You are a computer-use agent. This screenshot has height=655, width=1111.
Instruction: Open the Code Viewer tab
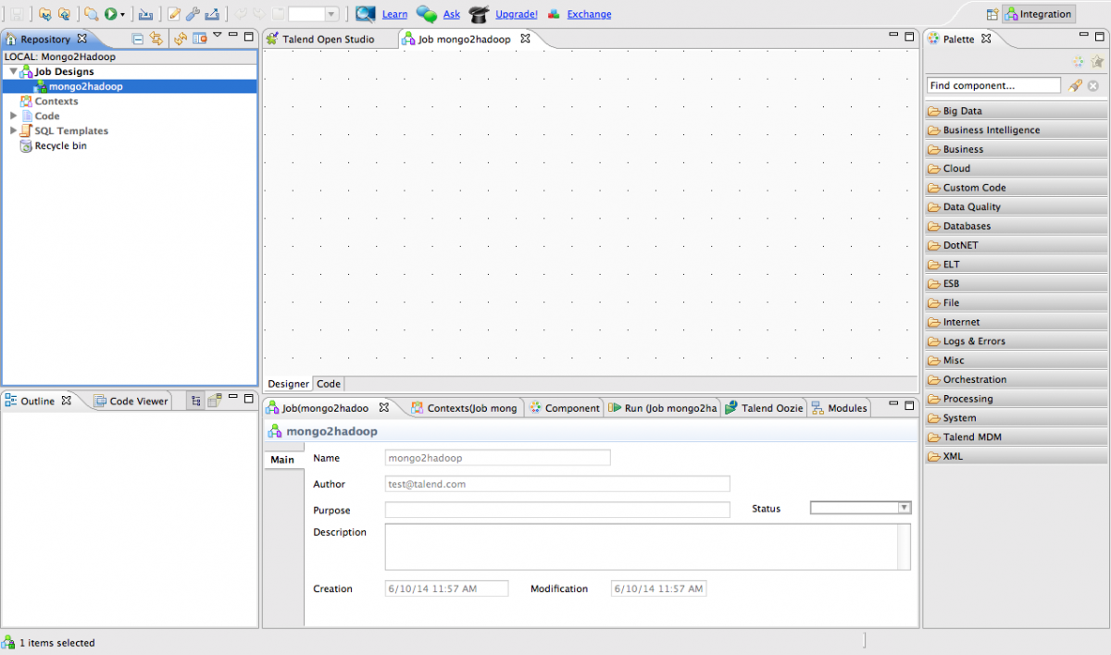pos(131,401)
